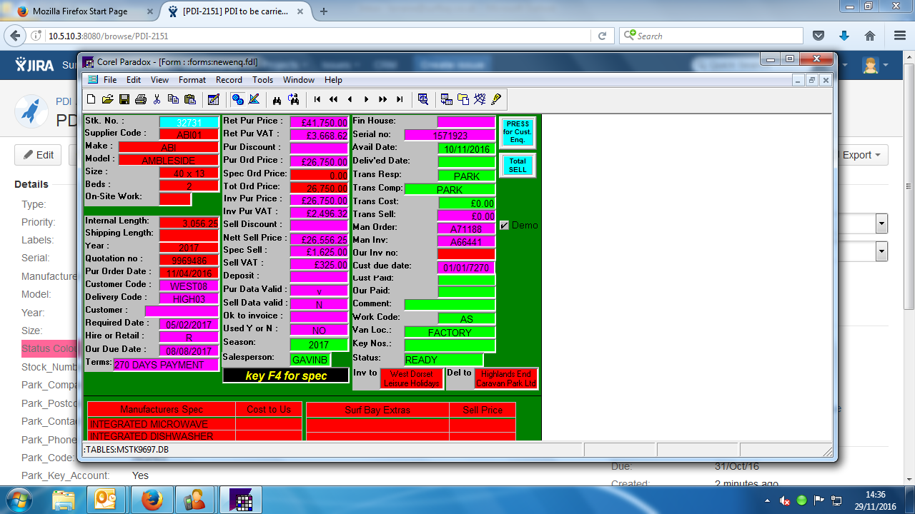Go to the next record

coord(366,99)
